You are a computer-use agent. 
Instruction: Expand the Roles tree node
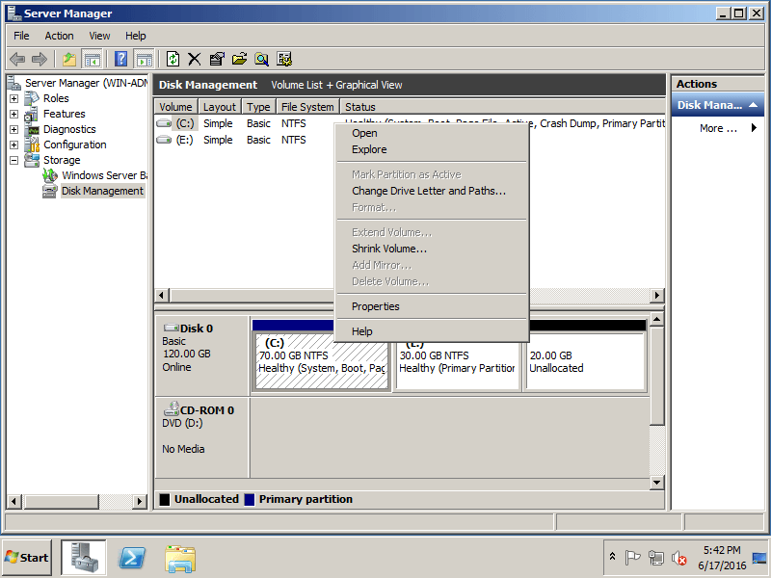point(13,99)
